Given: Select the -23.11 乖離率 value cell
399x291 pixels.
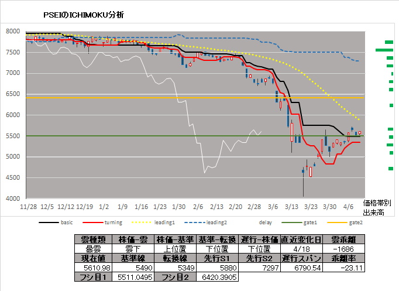Looking at the screenshot, I should pyautogui.click(x=344, y=268).
